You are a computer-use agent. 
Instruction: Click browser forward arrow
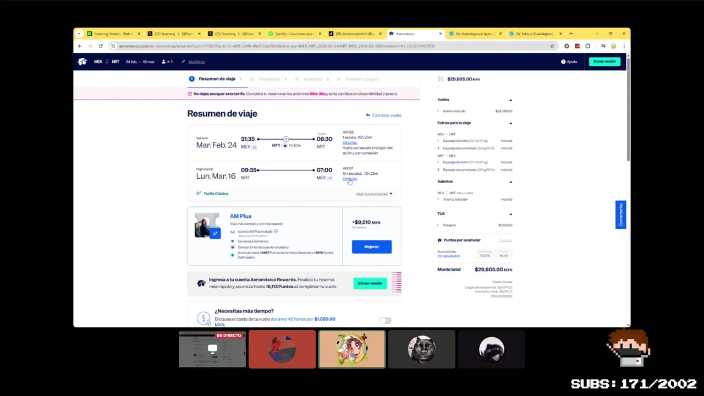point(90,46)
